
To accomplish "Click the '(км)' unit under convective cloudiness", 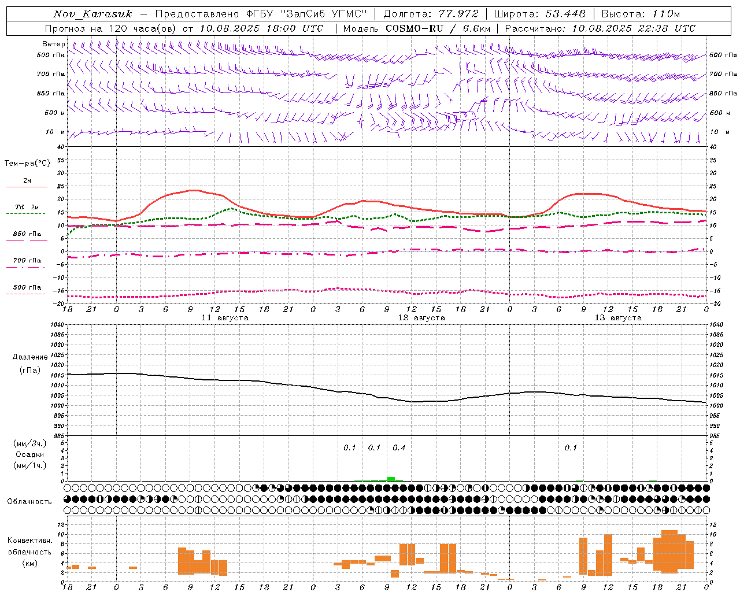I will (30, 563).
